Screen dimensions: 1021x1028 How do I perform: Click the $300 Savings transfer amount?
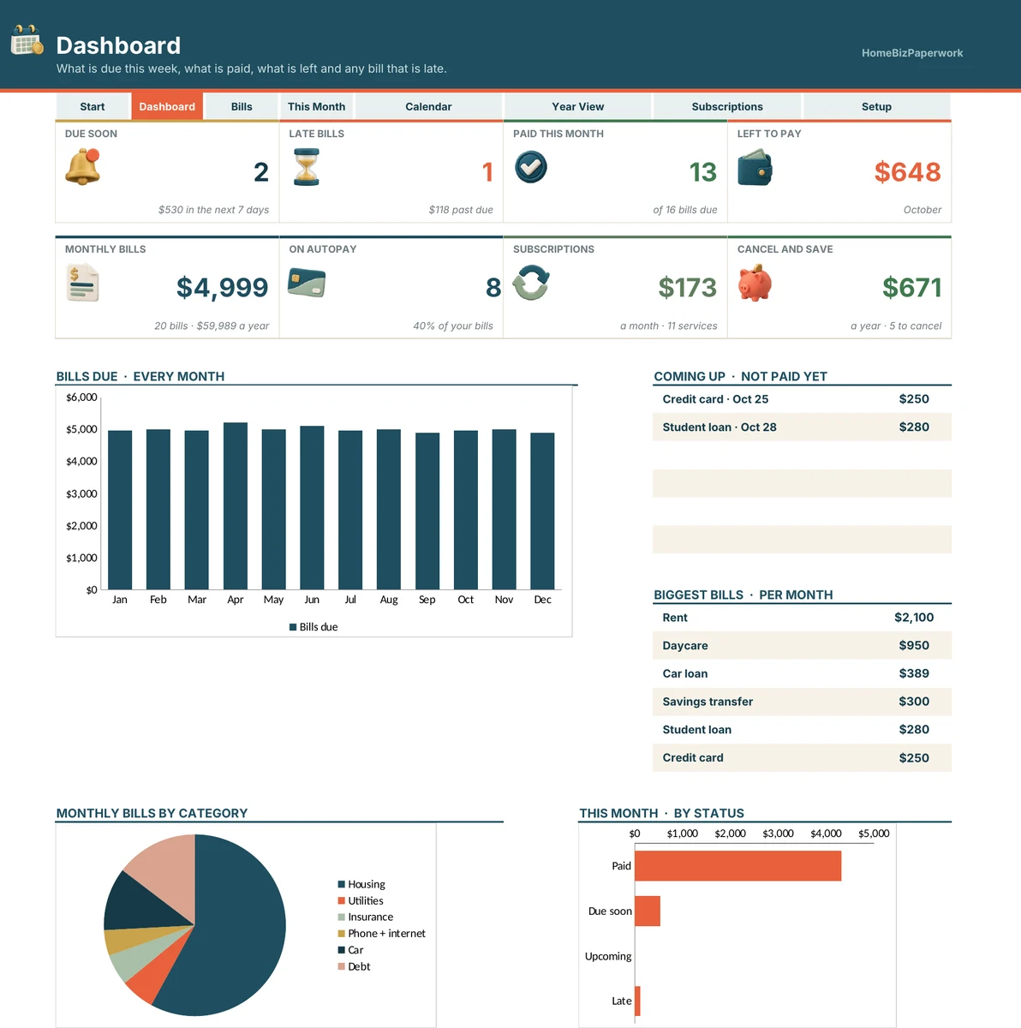(914, 702)
